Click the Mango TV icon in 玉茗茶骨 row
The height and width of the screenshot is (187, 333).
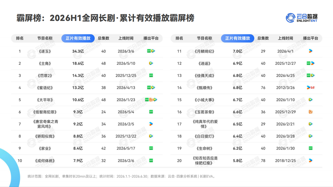(310, 112)
